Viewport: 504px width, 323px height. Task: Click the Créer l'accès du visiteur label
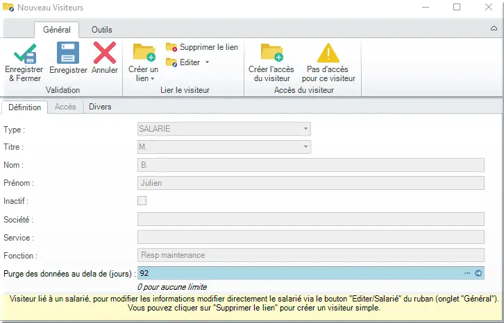pyautogui.click(x=271, y=73)
